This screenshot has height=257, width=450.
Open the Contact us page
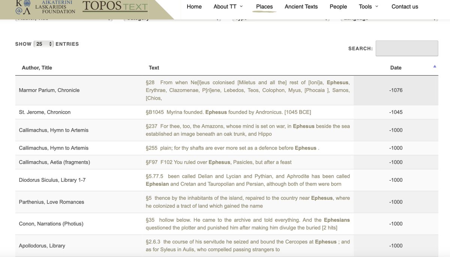pos(405,6)
